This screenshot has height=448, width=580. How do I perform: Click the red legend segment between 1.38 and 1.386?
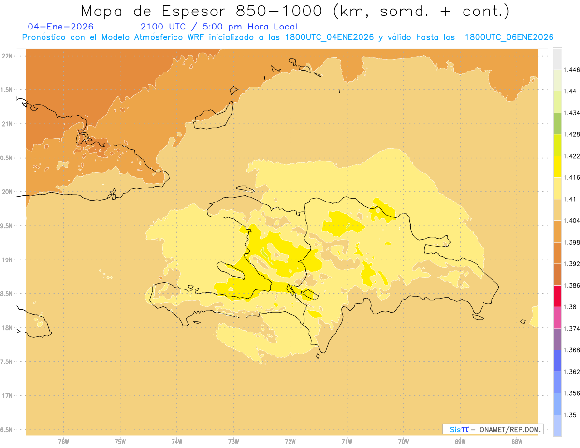pyautogui.click(x=557, y=296)
